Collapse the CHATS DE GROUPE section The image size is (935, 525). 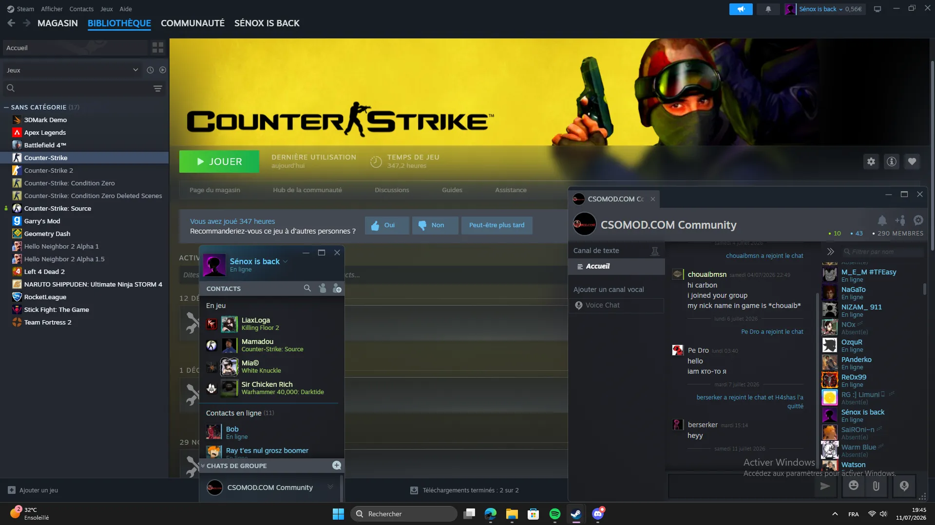click(203, 466)
